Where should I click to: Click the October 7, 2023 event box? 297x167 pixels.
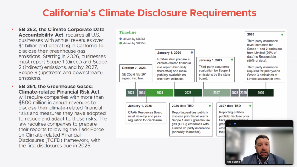coord(136,73)
